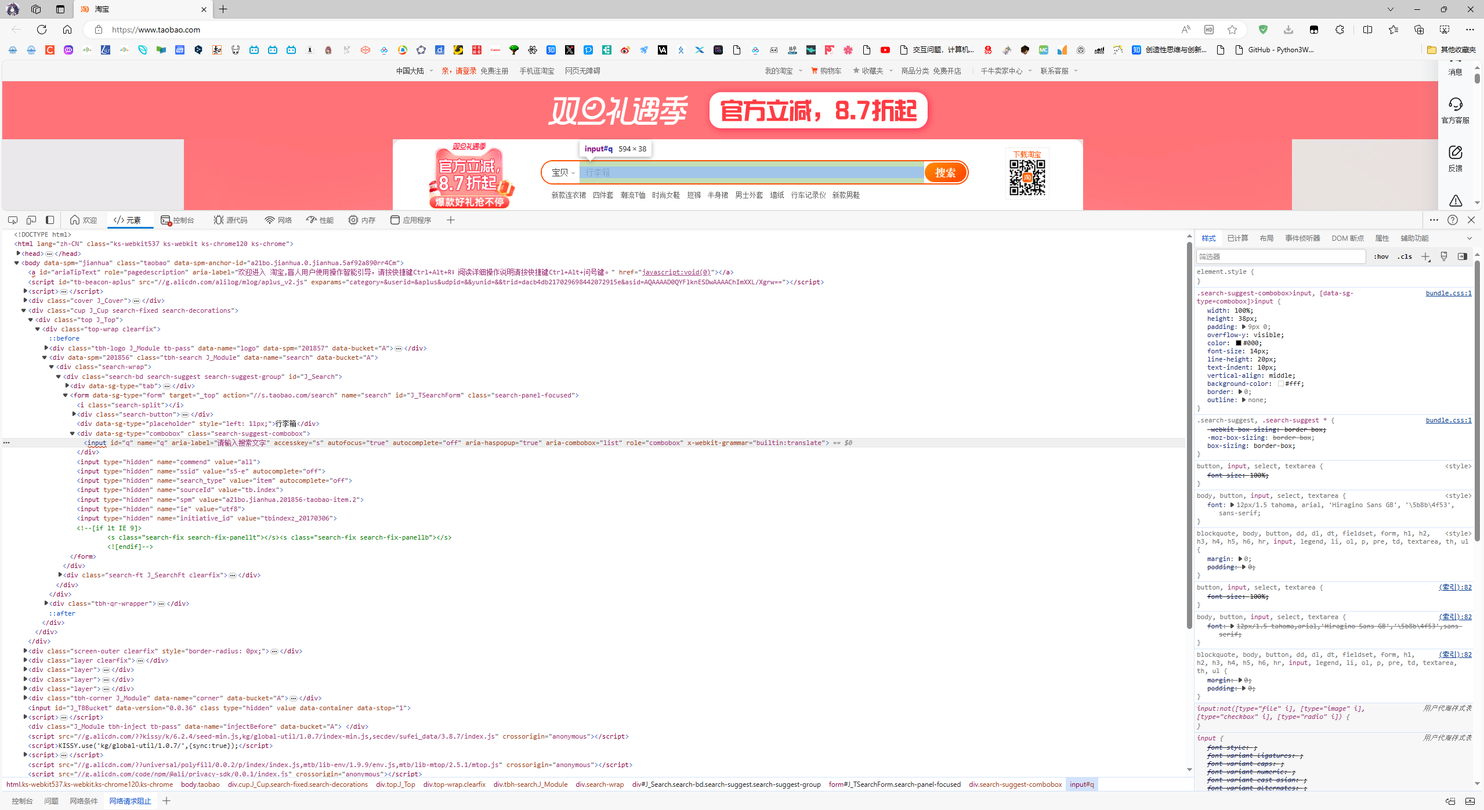Click the 亲，请登录 login link
The height and width of the screenshot is (810, 1484).
458,71
